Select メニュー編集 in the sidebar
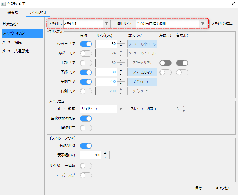Screen dimensions: 238x195 12,42
